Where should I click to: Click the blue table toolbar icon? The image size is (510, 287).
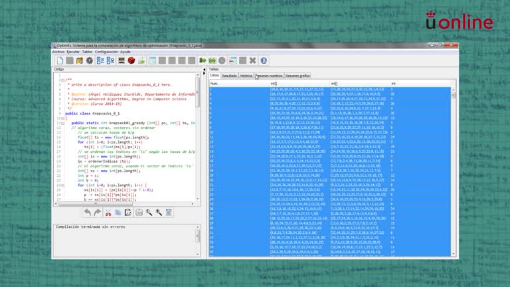click(x=152, y=60)
